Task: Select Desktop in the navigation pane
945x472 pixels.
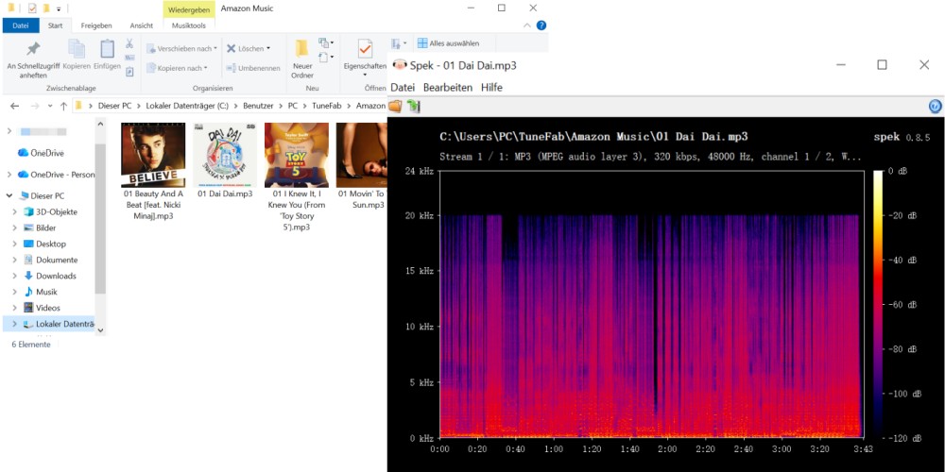Action: 44,244
